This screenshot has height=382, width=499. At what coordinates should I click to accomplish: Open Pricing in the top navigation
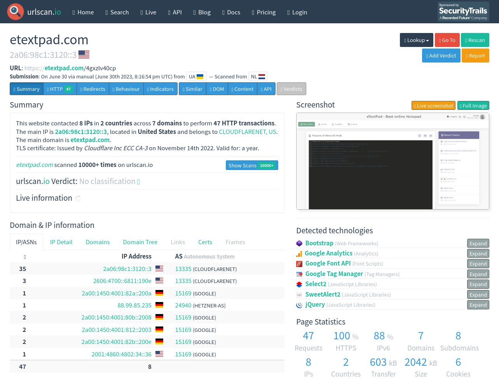(264, 12)
